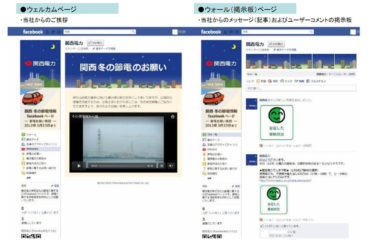368x241 pixels.
Task: Mute the video with the speaker icon
Action: [x=171, y=166]
